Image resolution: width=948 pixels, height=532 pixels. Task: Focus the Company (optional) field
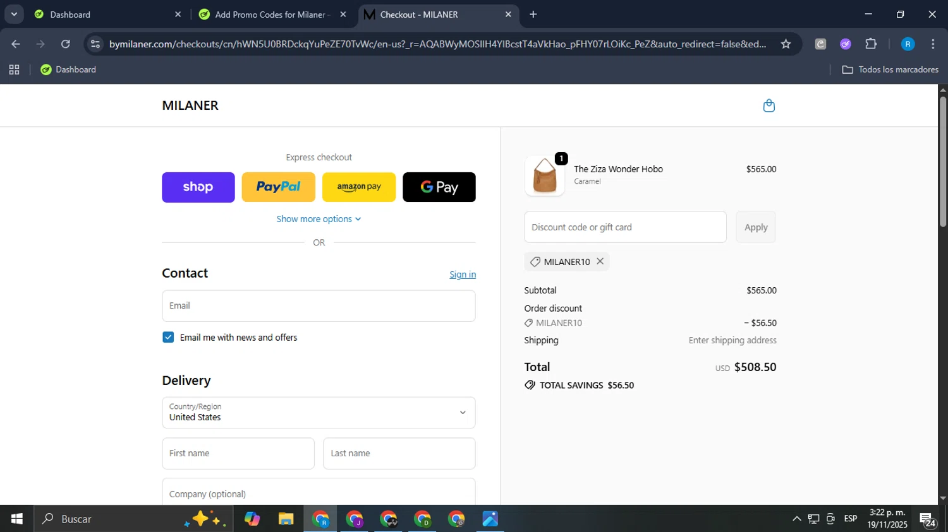[319, 492]
